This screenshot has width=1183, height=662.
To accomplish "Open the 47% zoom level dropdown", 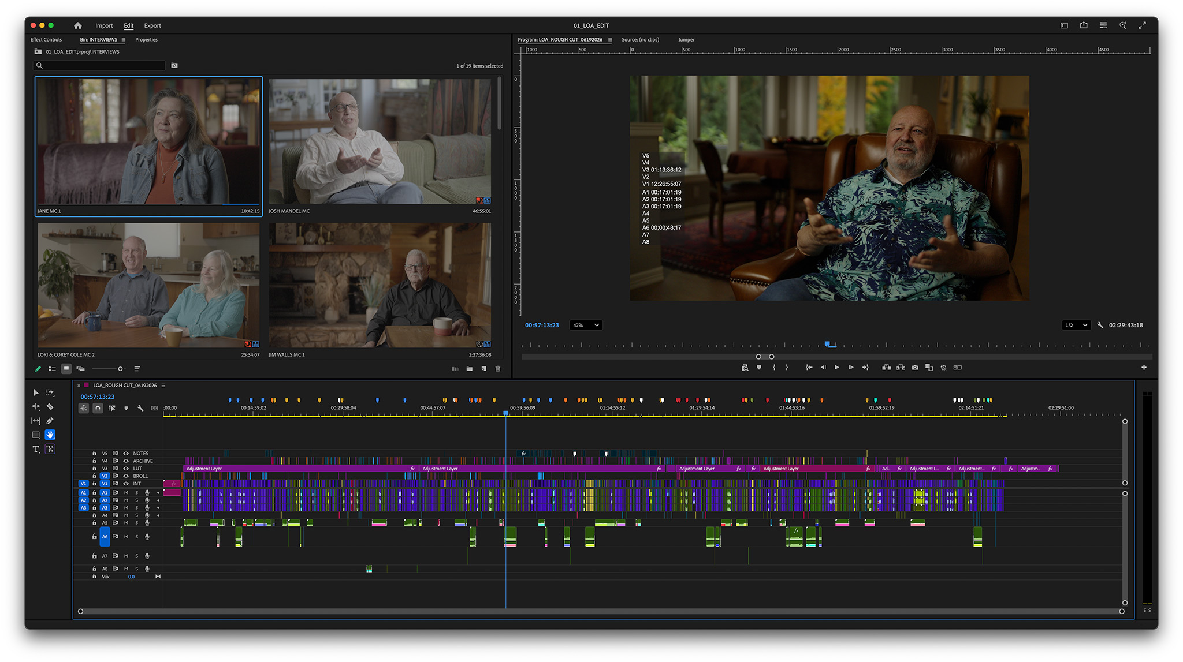I will 586,326.
